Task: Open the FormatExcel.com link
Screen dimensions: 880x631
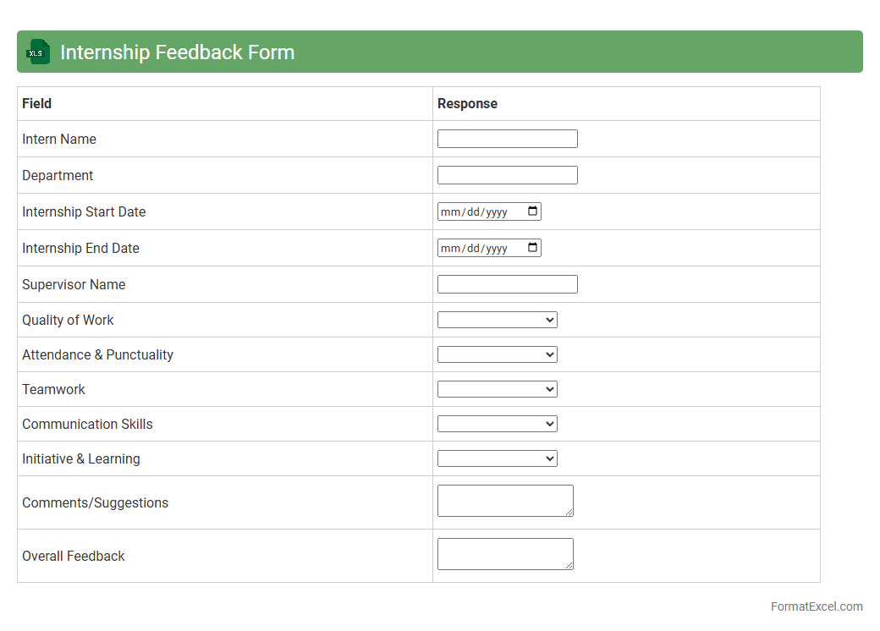Action: point(816,606)
